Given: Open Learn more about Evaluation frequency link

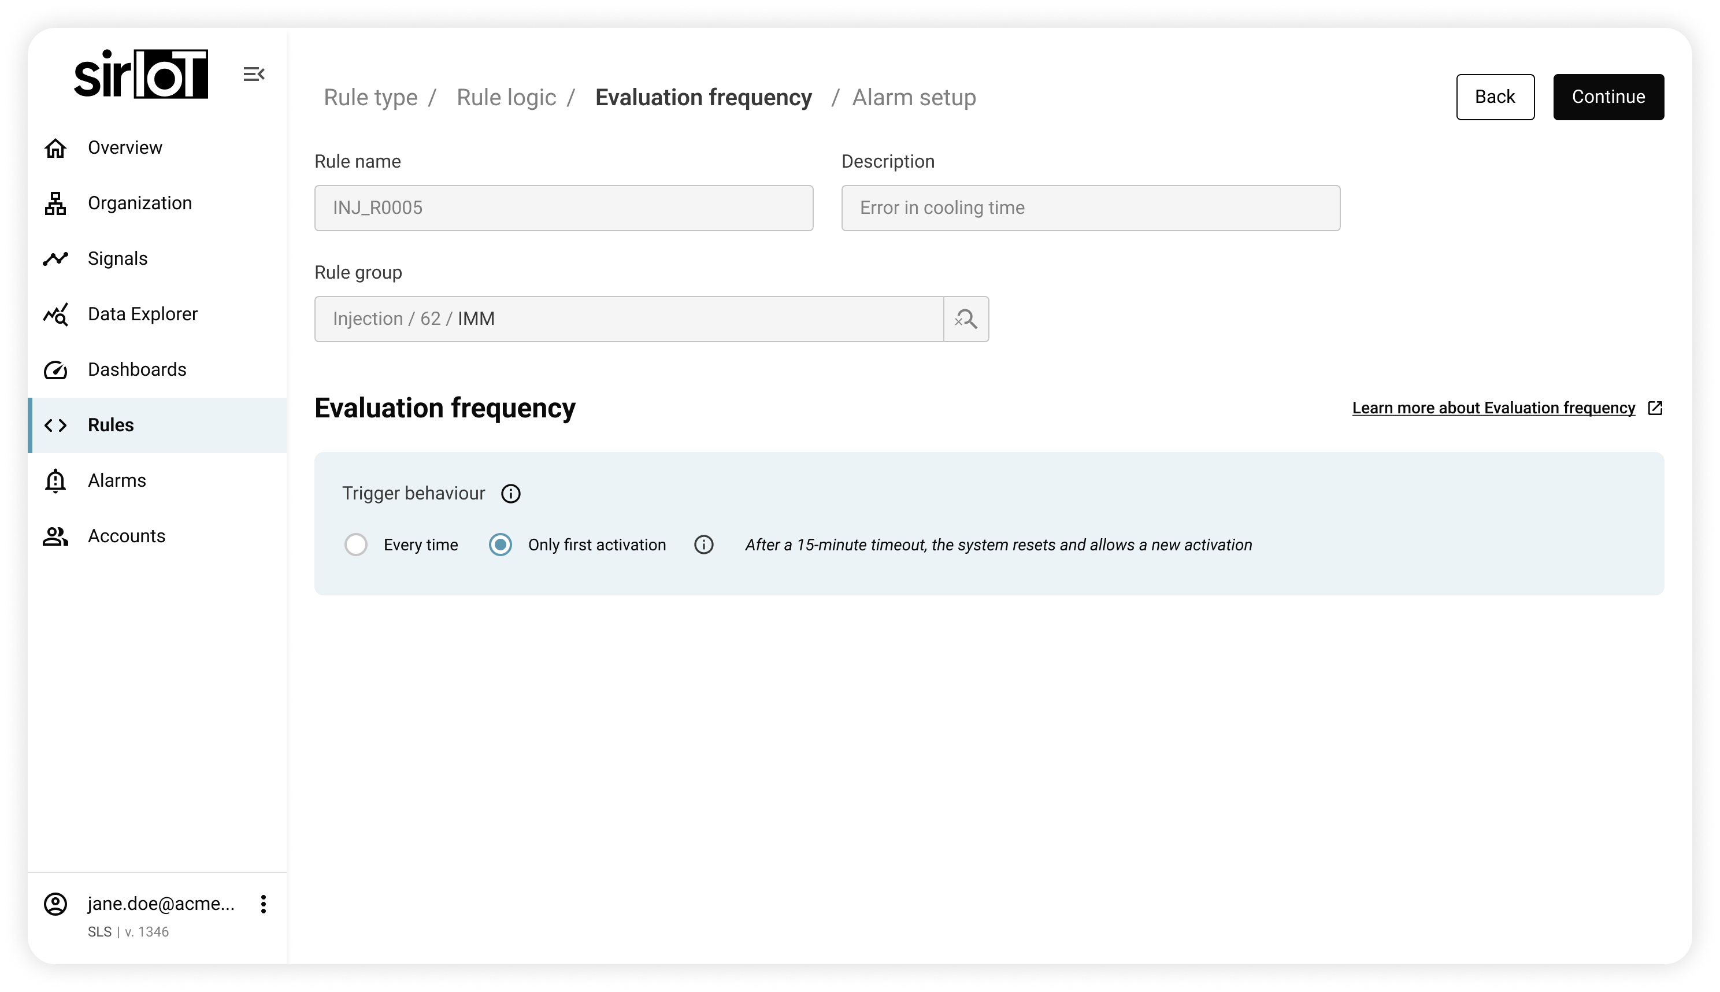Looking at the screenshot, I should coord(1493,408).
